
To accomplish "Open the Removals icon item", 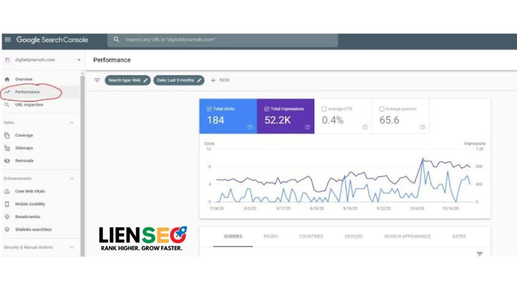I will 7,161.
